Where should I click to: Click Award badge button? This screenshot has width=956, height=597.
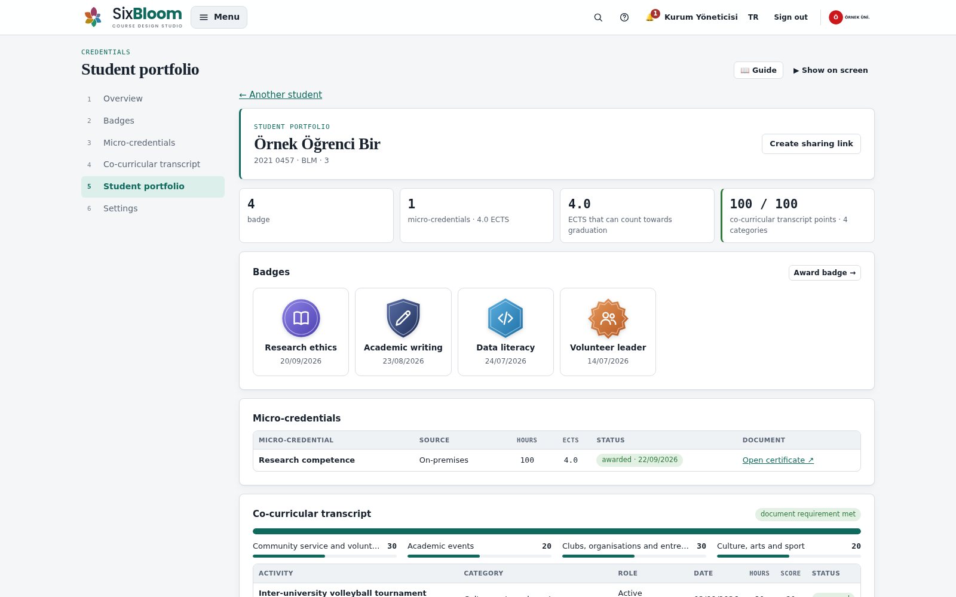[x=825, y=273]
